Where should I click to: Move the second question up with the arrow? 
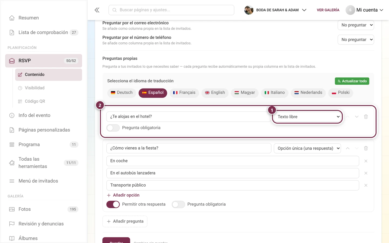(x=348, y=148)
